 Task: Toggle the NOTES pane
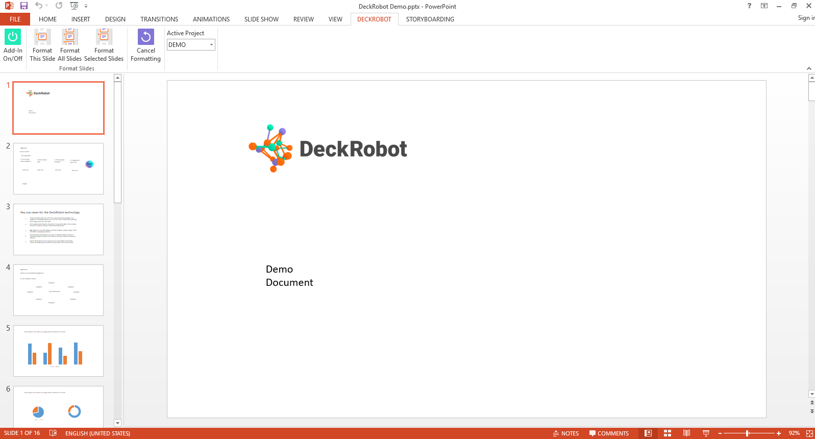tap(565, 433)
